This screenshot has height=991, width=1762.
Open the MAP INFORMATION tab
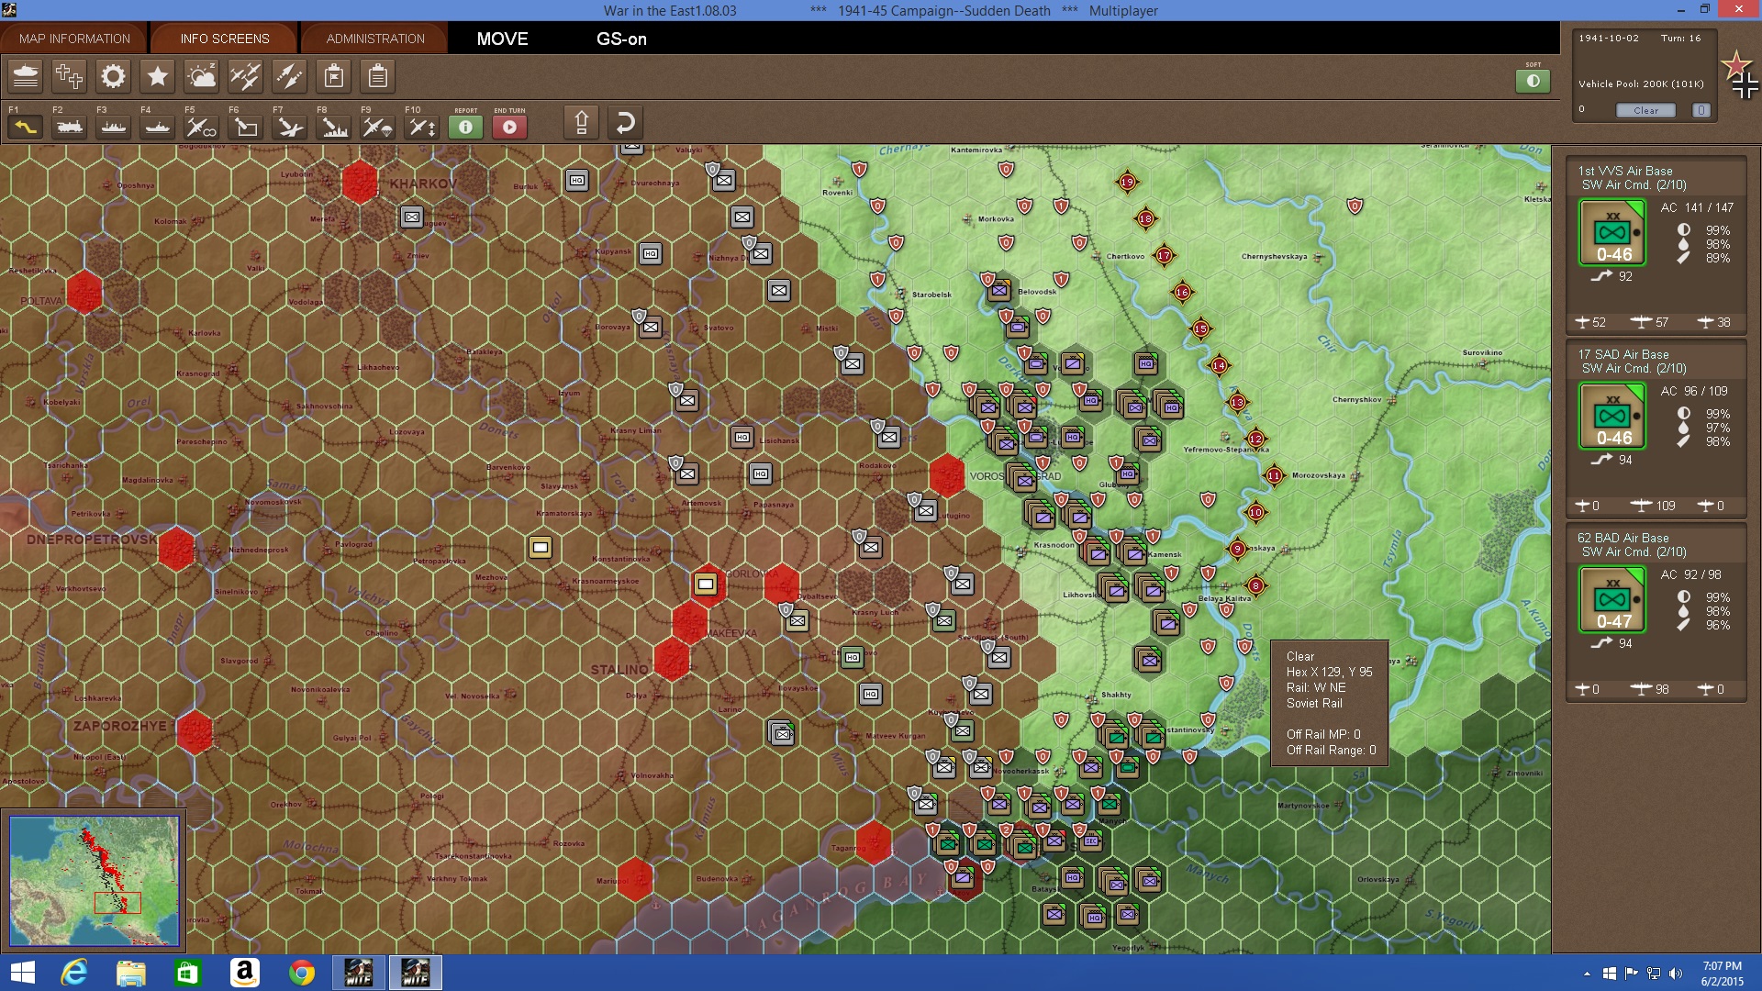tap(74, 39)
